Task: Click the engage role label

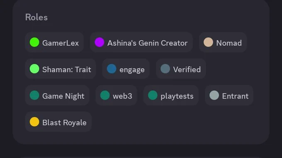Action: pos(132,70)
